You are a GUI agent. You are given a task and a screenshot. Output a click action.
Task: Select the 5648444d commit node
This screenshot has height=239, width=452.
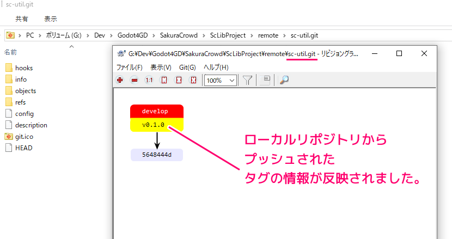[156, 155]
